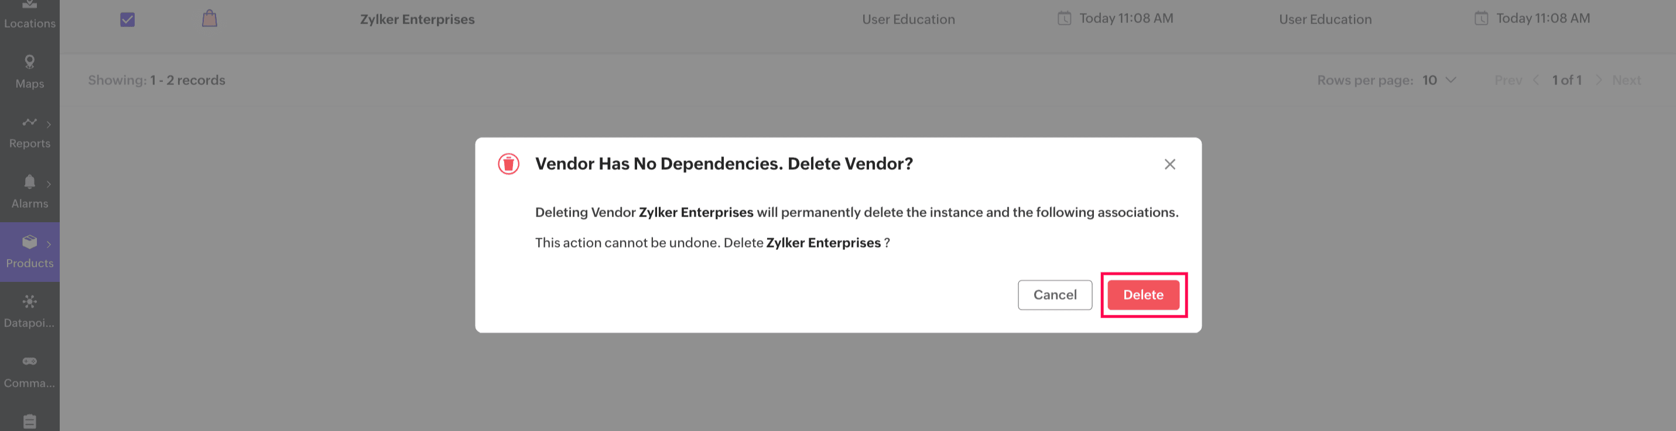
Task: Open the Zylker Enterprises vendor row
Action: coord(417,19)
